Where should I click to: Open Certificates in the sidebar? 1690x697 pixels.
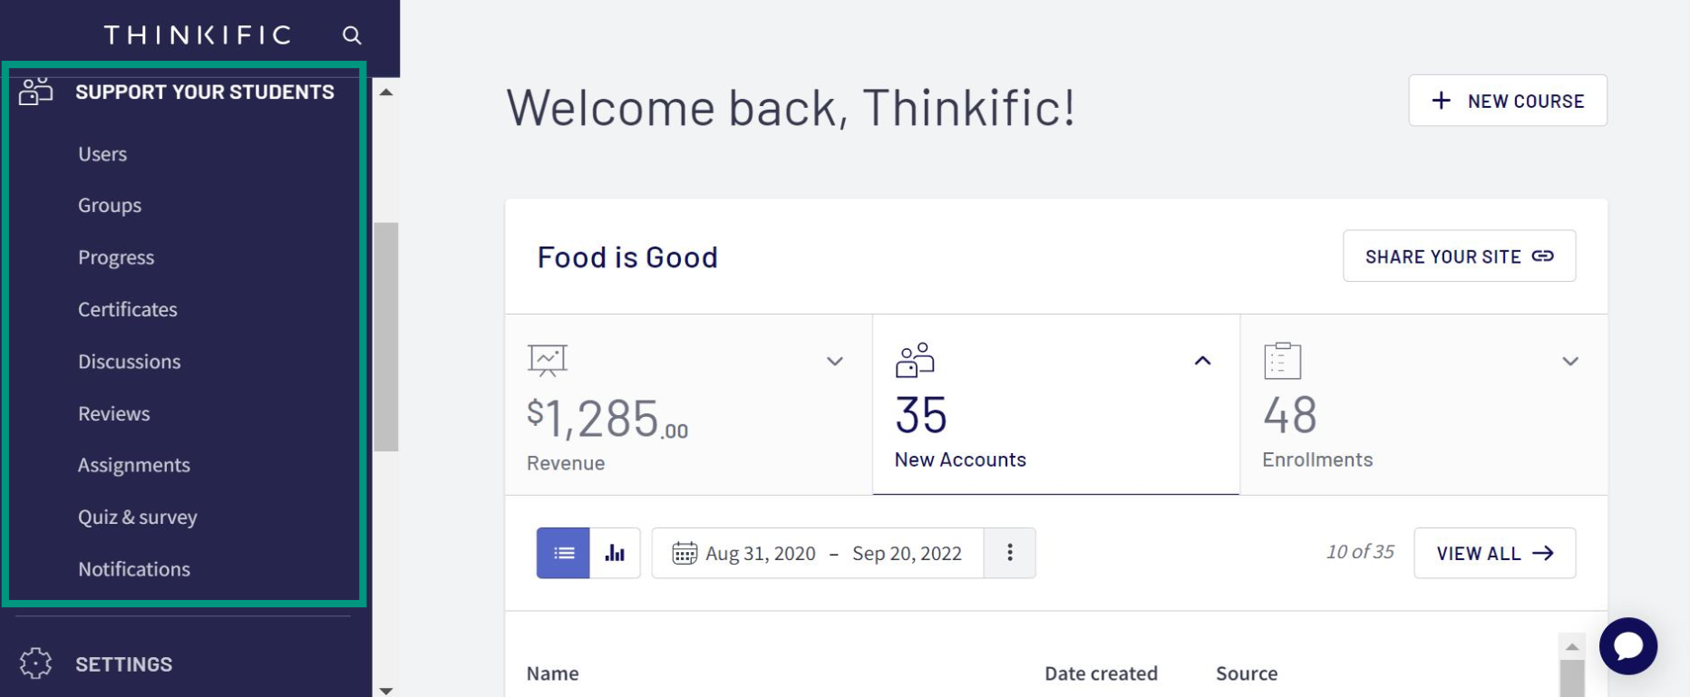(128, 309)
